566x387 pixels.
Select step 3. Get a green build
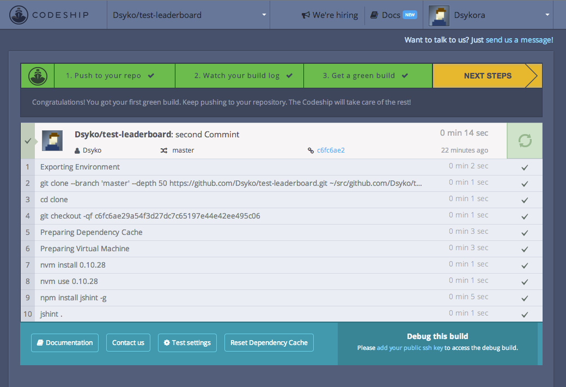[368, 76]
